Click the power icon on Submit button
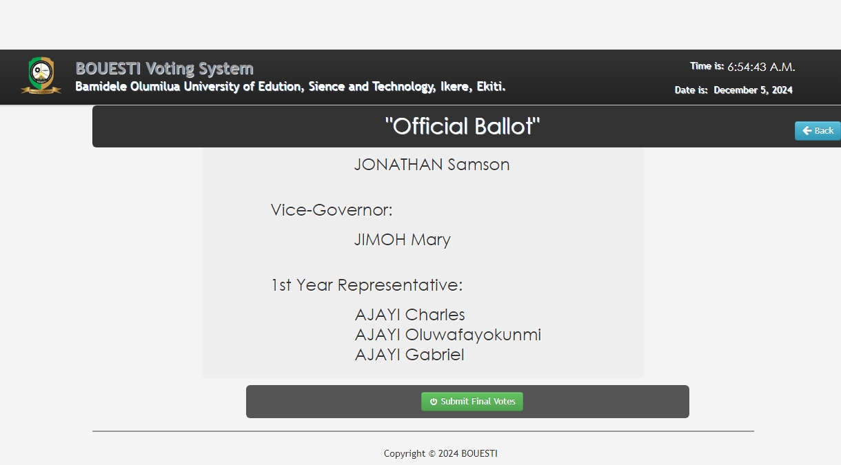The width and height of the screenshot is (841, 465). point(434,402)
